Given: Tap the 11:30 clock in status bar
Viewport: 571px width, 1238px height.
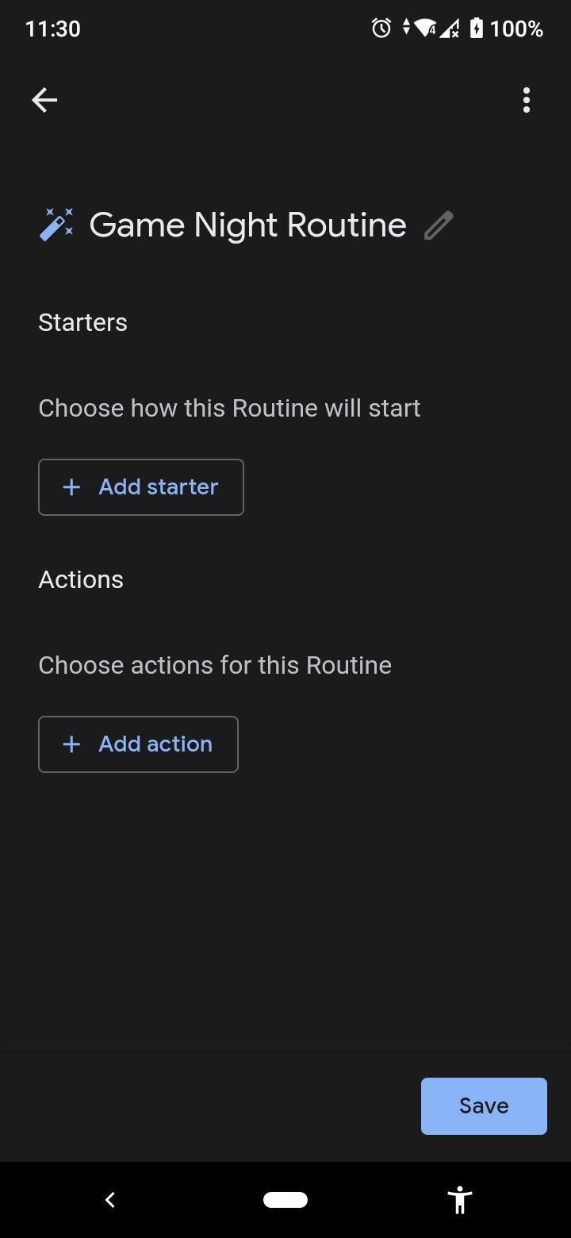Looking at the screenshot, I should pos(52,29).
